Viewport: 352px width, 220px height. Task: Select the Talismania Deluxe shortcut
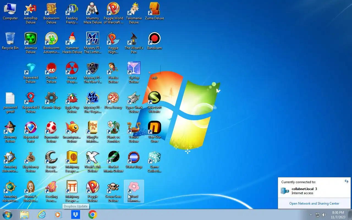[x=134, y=13]
